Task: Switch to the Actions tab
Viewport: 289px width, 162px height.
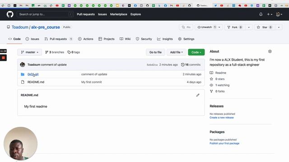Action: pyautogui.click(x=85, y=39)
